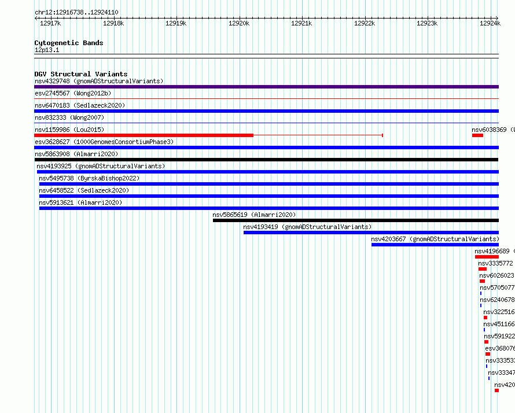Click the blue bar under nsv6470183
Image resolution: width=515 pixels, height=413 pixels.
(x=266, y=111)
